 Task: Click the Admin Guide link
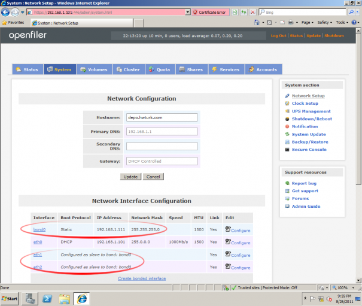[x=306, y=207]
